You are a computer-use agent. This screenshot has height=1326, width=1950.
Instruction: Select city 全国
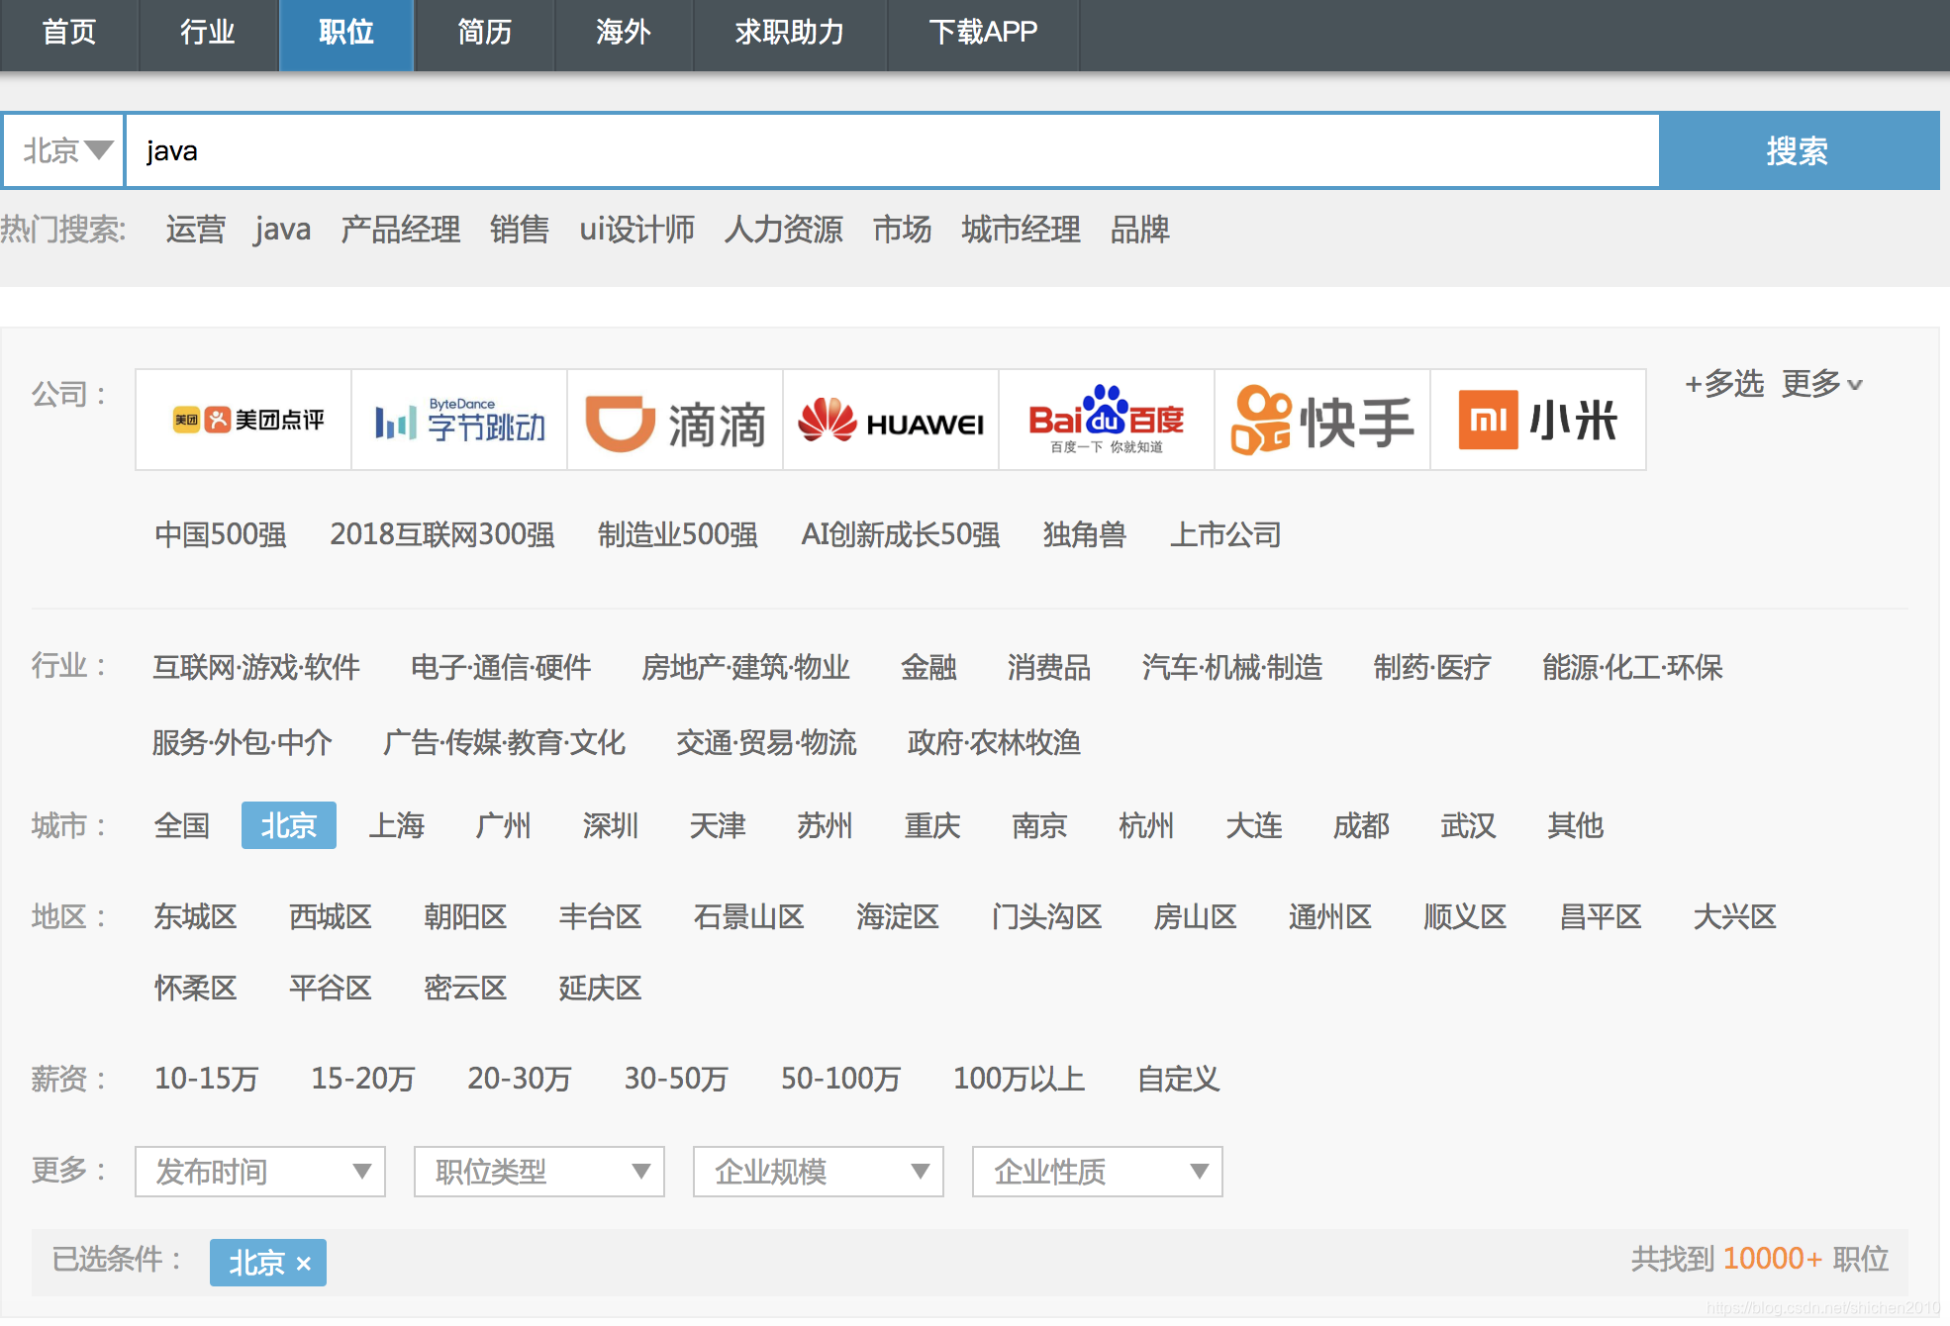[x=182, y=825]
